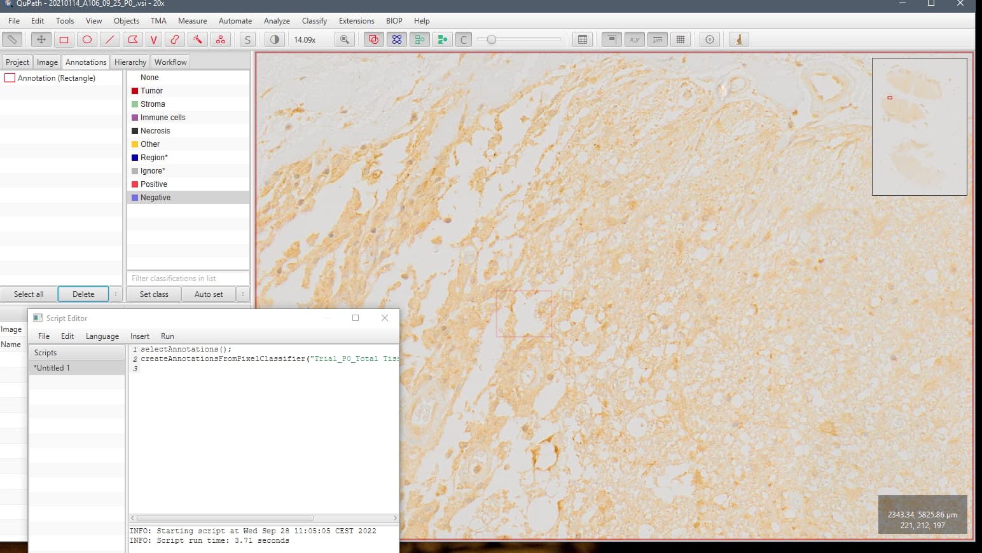Screen dimensions: 982x553
Task: Expand options arrow beside Auto set
Action: 243,294
